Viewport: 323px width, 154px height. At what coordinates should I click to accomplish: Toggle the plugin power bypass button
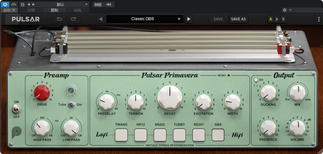coord(5,4)
